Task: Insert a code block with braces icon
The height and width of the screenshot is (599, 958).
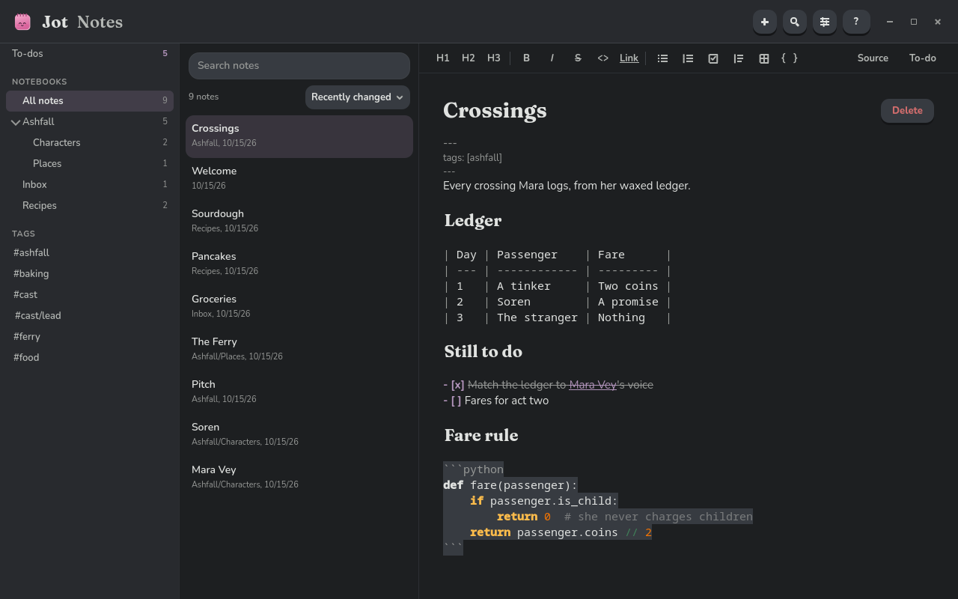Action: click(x=790, y=58)
